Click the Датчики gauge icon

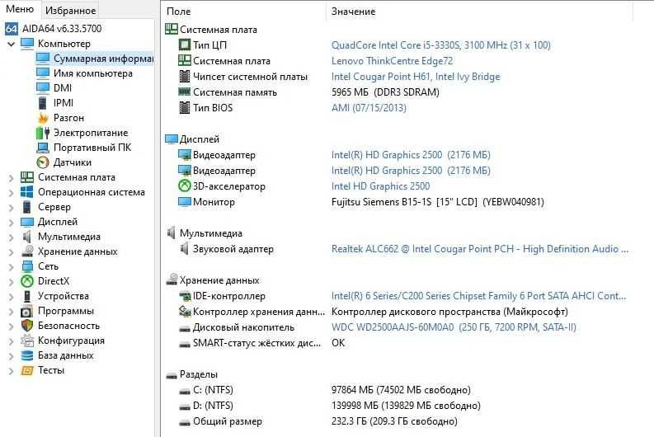43,162
